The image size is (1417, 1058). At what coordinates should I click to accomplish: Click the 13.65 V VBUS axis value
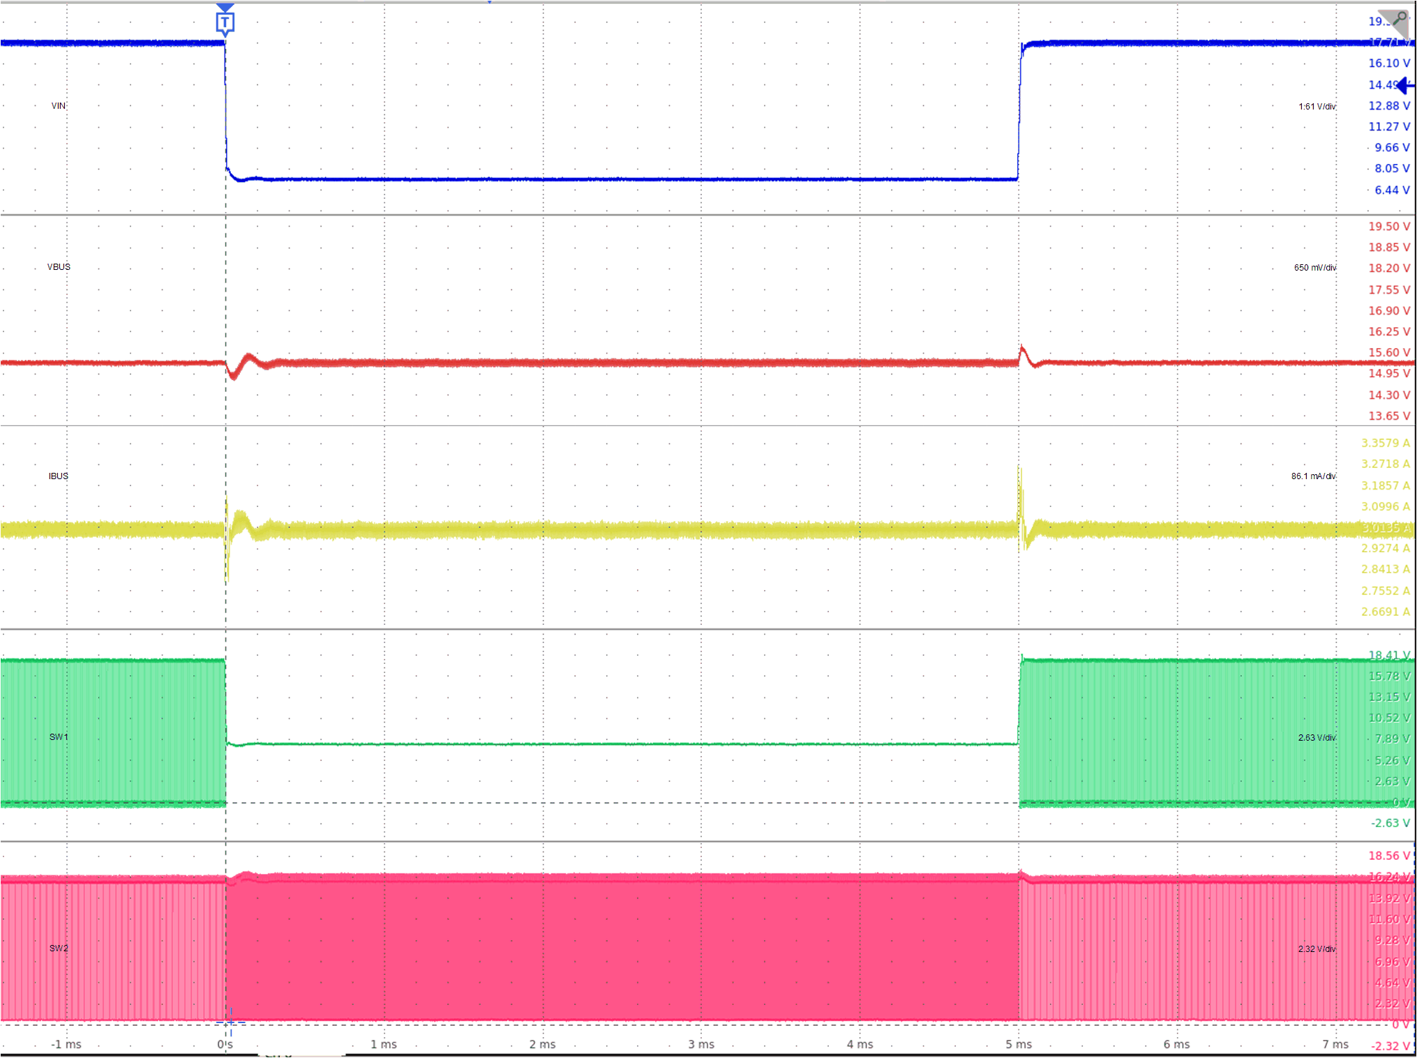click(x=1389, y=416)
